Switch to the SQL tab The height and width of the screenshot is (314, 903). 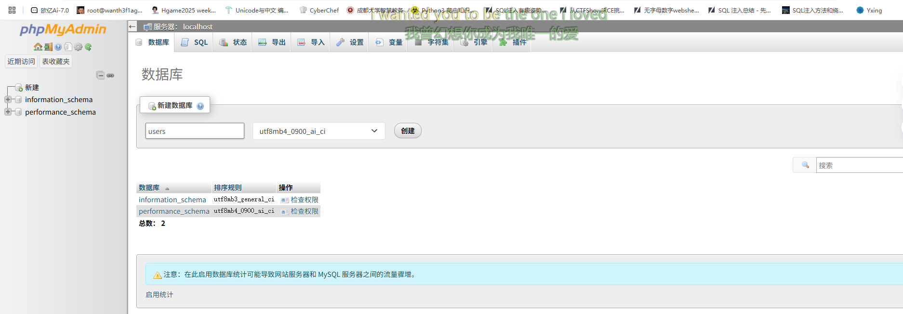[x=194, y=42]
